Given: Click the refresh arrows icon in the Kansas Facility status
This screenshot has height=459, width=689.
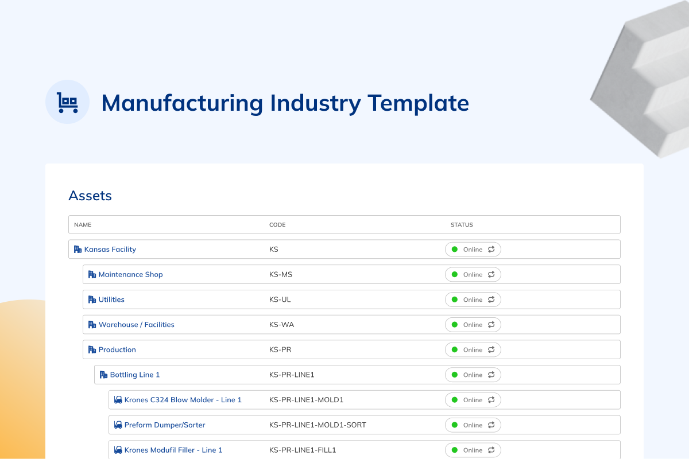Looking at the screenshot, I should pyautogui.click(x=491, y=250).
